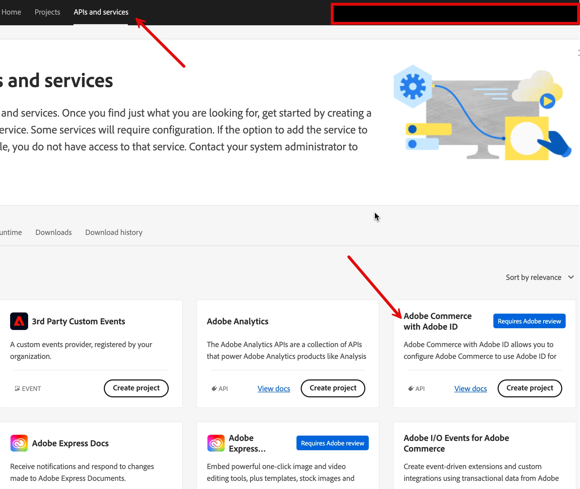Switch to Download history tab
Viewport: 580px width, 489px height.
click(x=114, y=232)
